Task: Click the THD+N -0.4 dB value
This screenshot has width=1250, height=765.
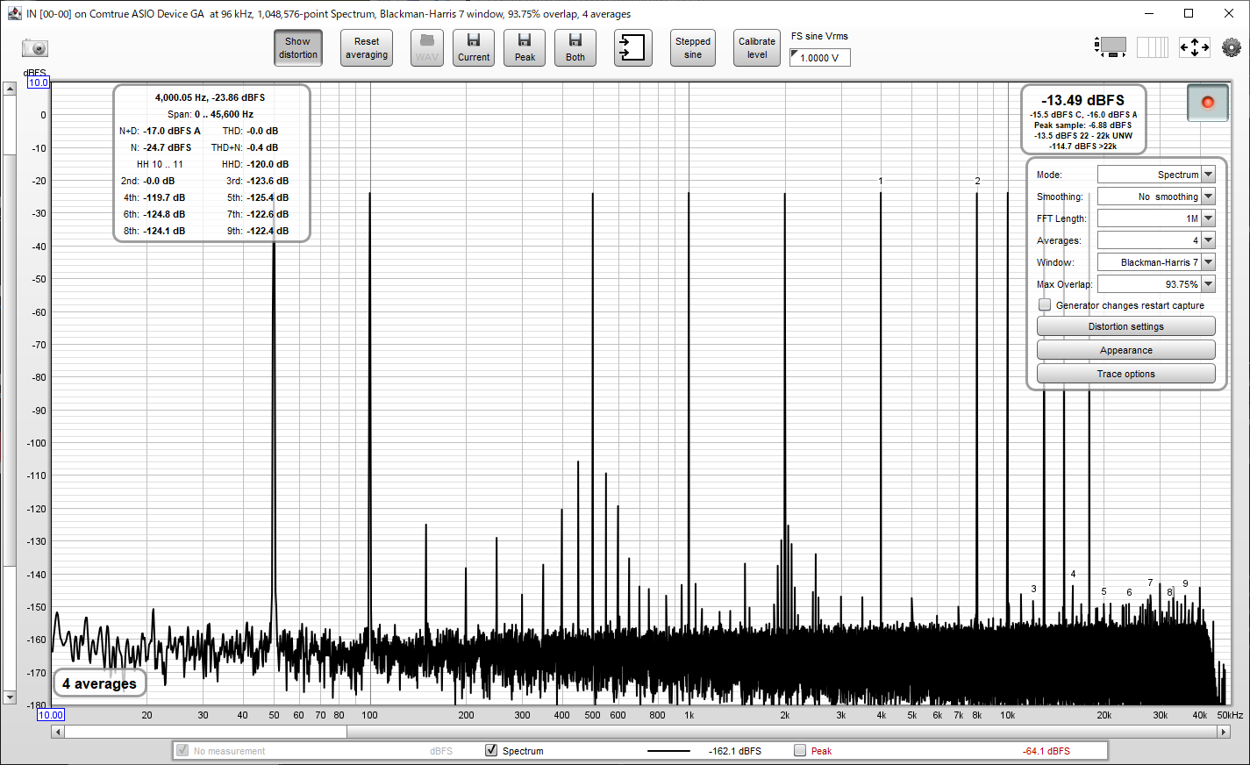Action: click(262, 147)
